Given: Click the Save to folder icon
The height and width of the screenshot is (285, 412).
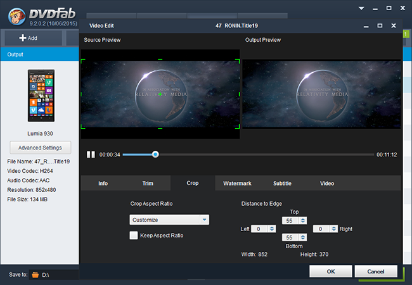Looking at the screenshot, I should click(35, 275).
